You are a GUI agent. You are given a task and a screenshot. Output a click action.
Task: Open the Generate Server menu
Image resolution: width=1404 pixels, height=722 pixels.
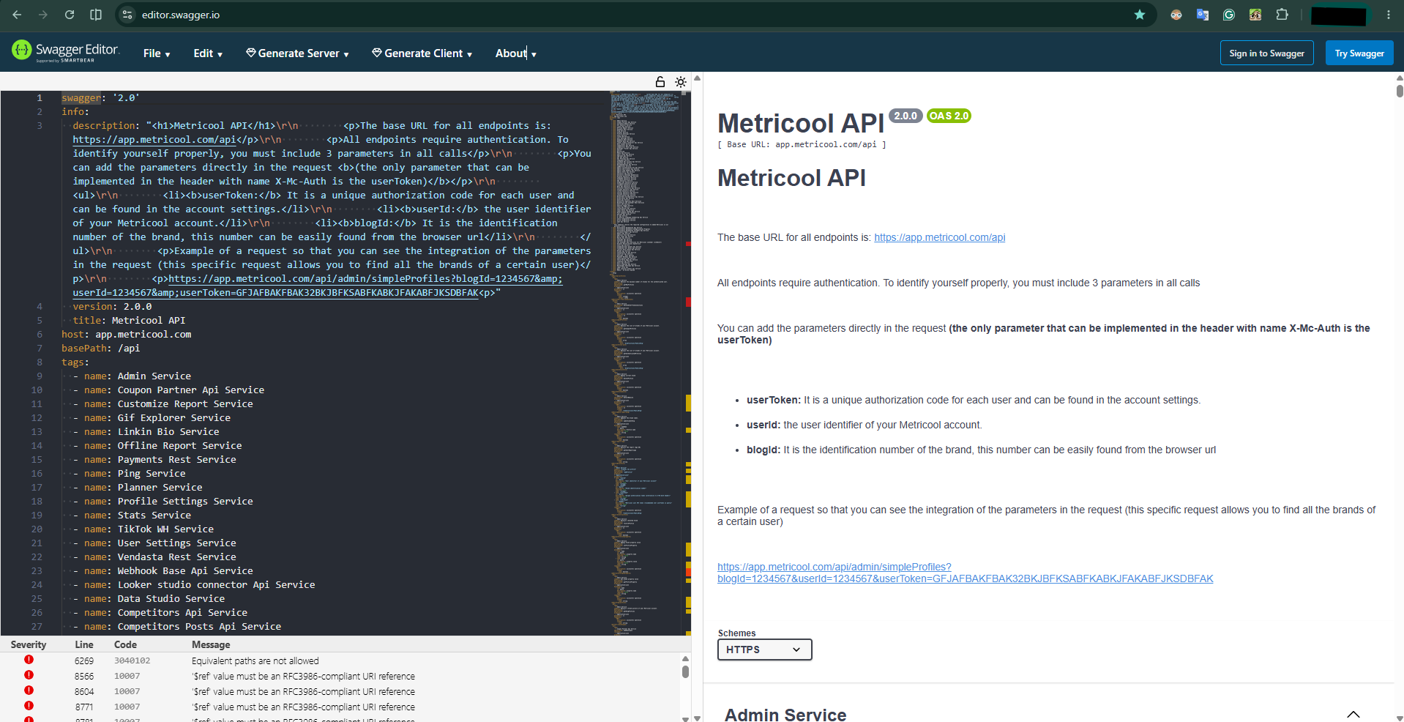(297, 53)
